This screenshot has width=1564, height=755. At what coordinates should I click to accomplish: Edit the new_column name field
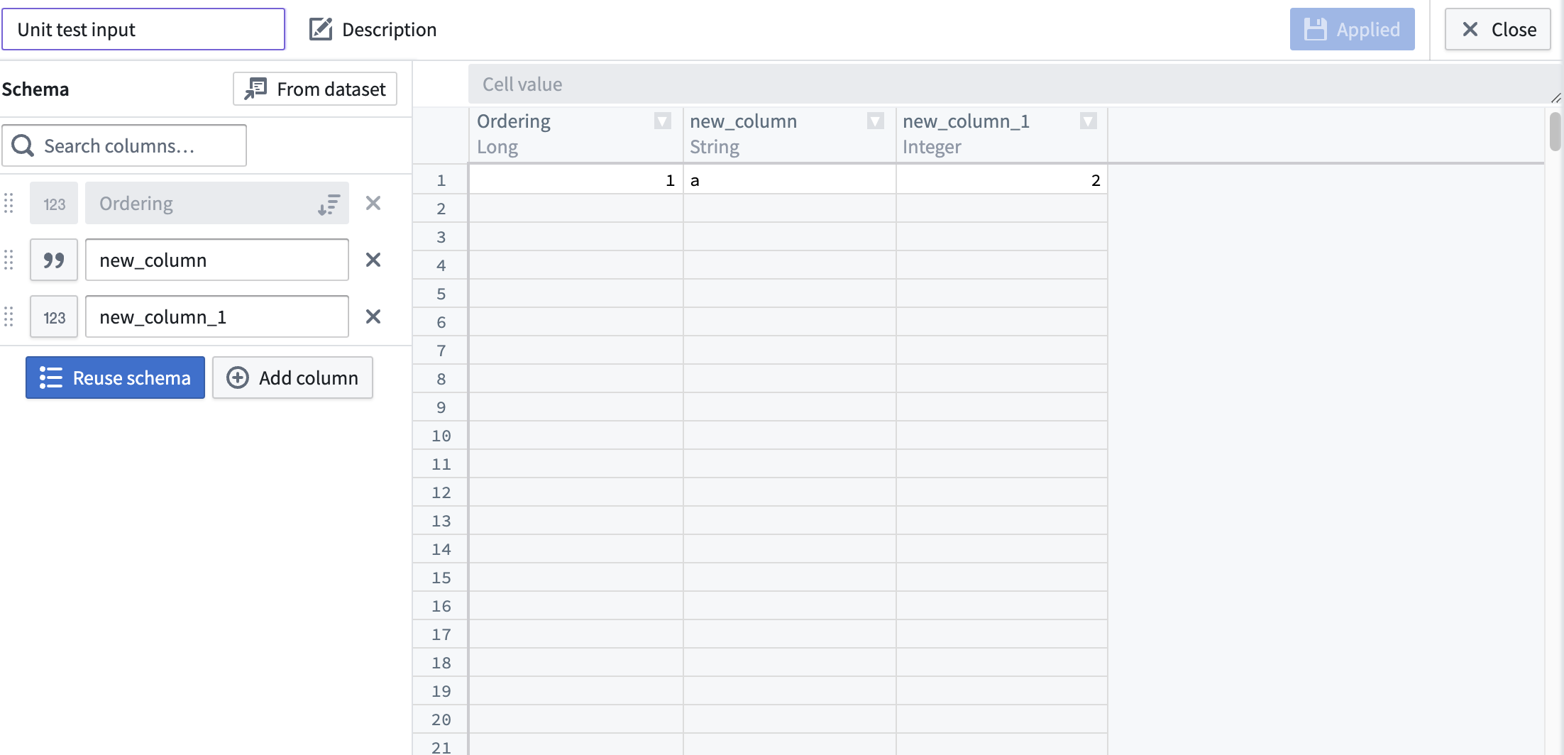[x=217, y=260]
